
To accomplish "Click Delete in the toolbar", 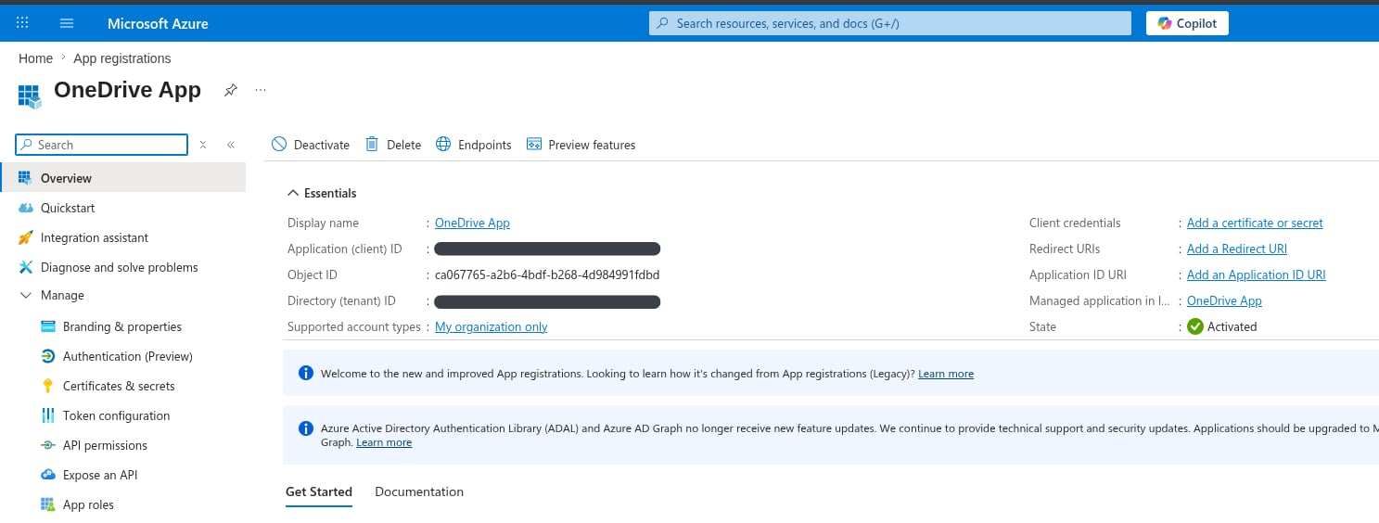I will coord(393,145).
